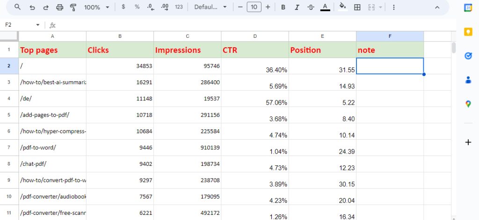The height and width of the screenshot is (220, 479).
Task: Toggle strikethrough formatting
Action: click(311, 7)
